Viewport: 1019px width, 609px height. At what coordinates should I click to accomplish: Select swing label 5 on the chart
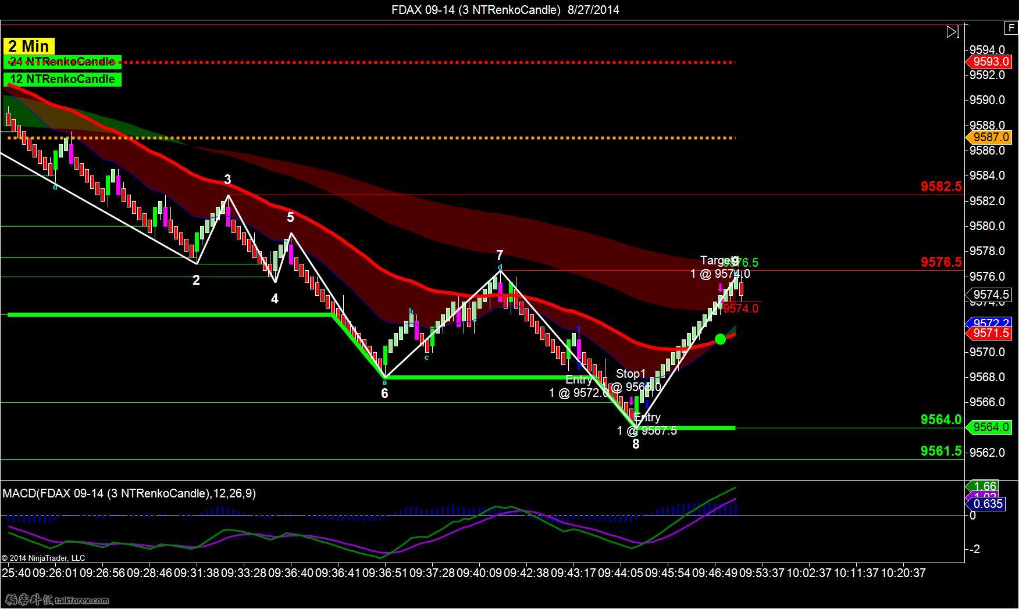(x=290, y=217)
